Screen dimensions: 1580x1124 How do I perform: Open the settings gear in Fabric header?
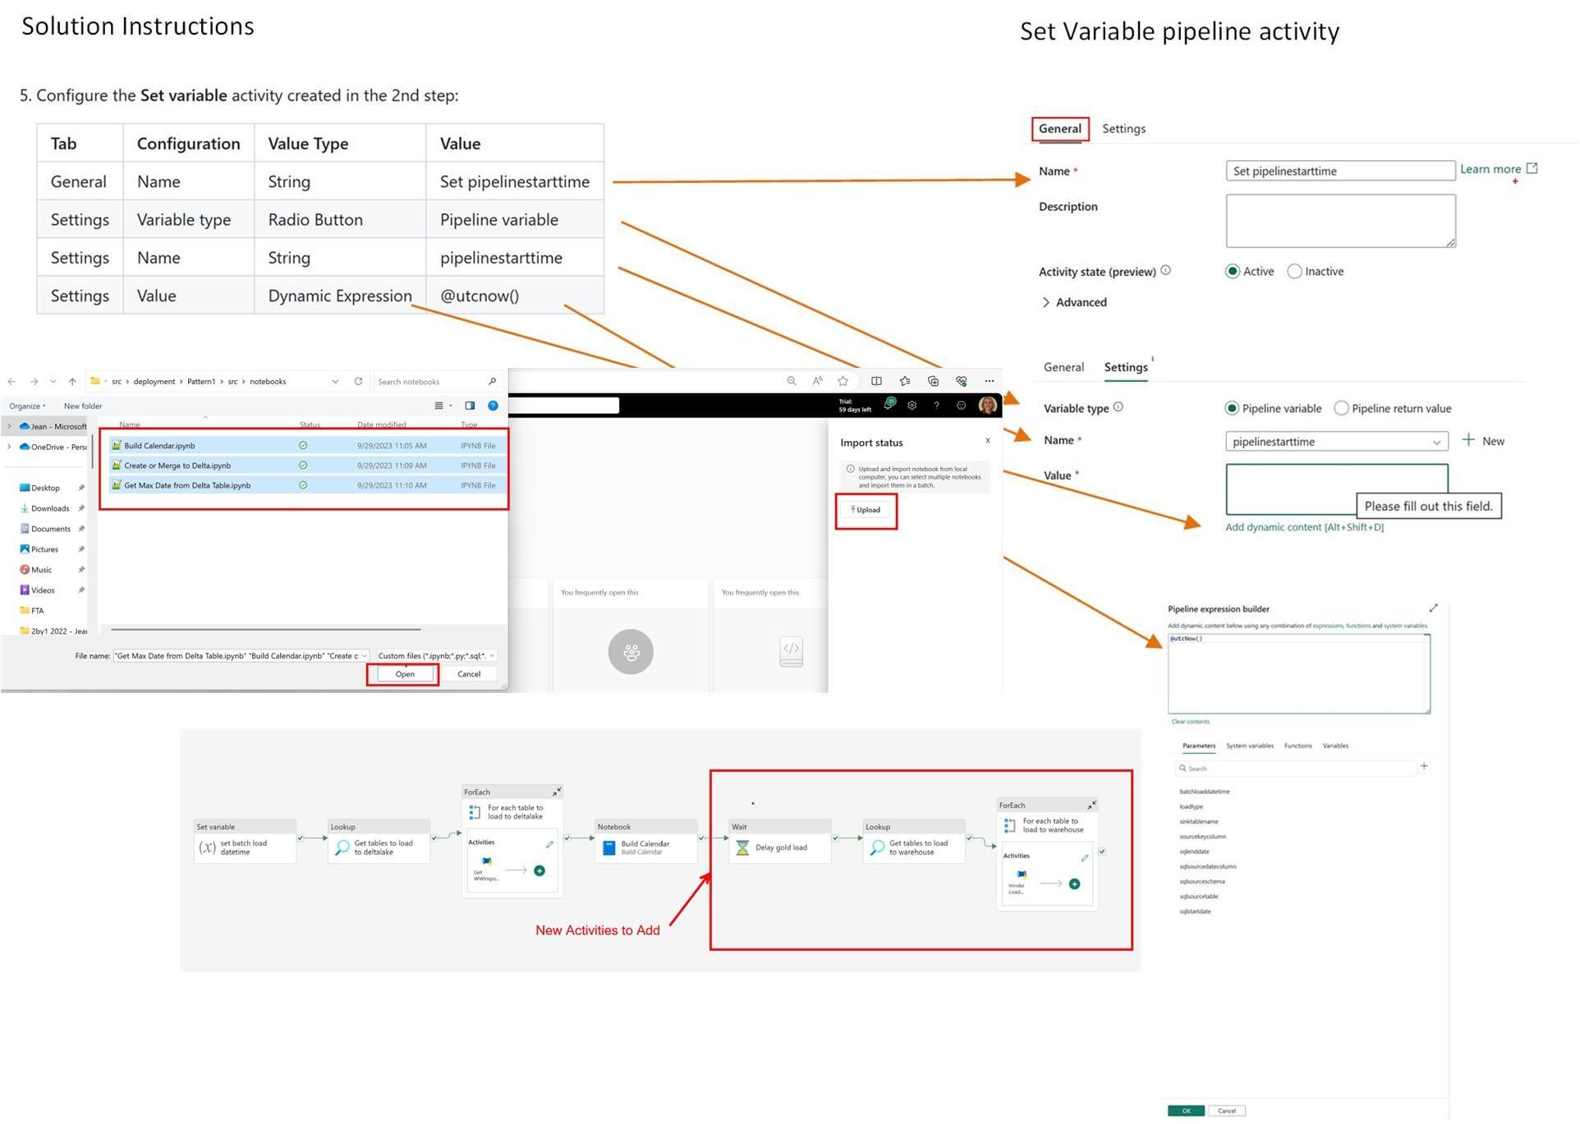(x=912, y=406)
